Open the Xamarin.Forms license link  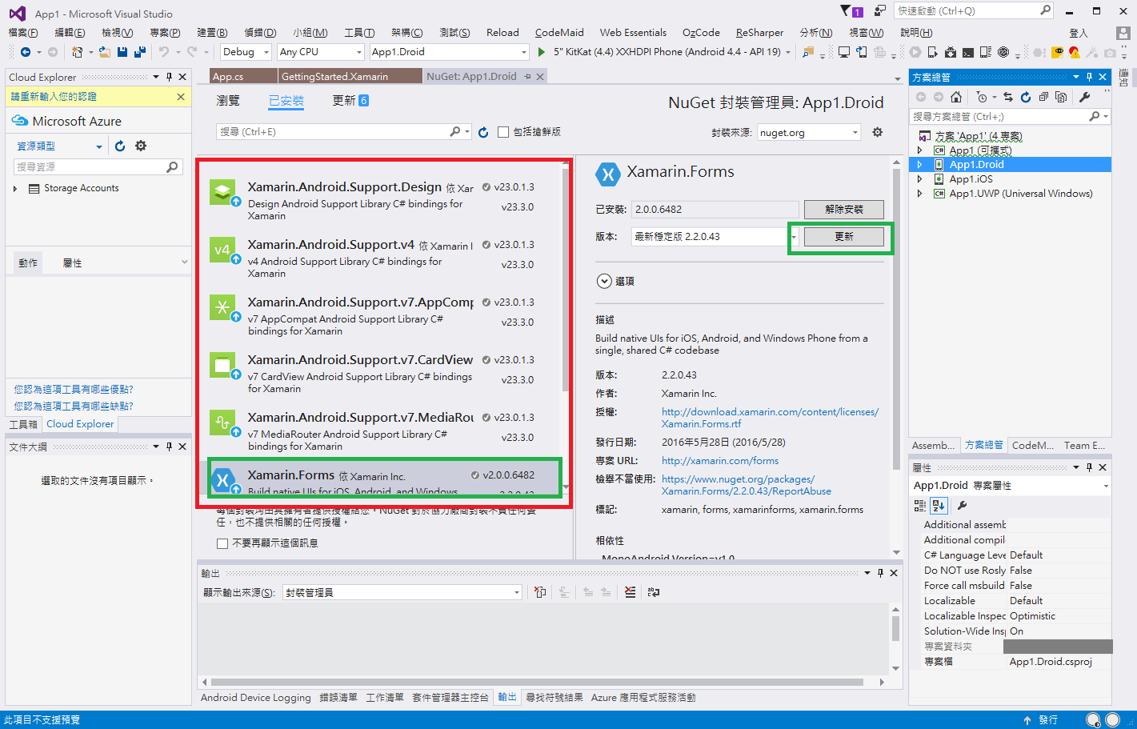click(770, 418)
